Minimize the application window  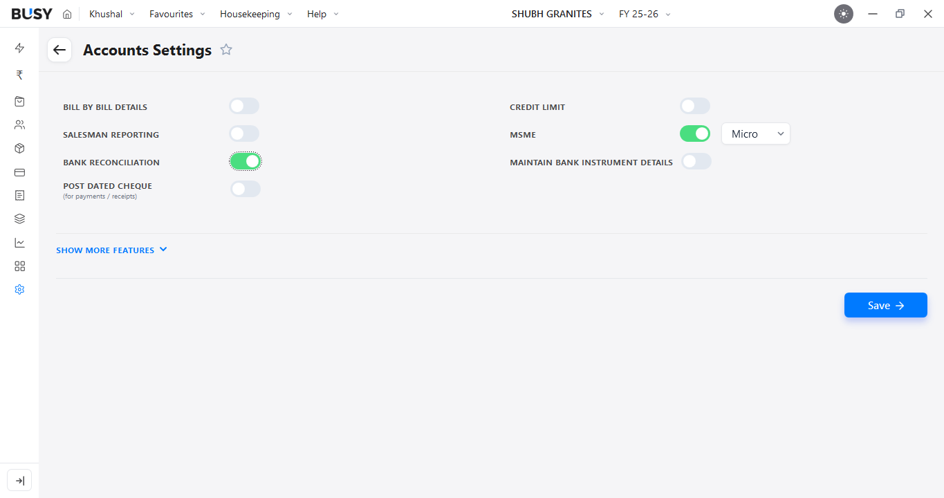tap(873, 14)
